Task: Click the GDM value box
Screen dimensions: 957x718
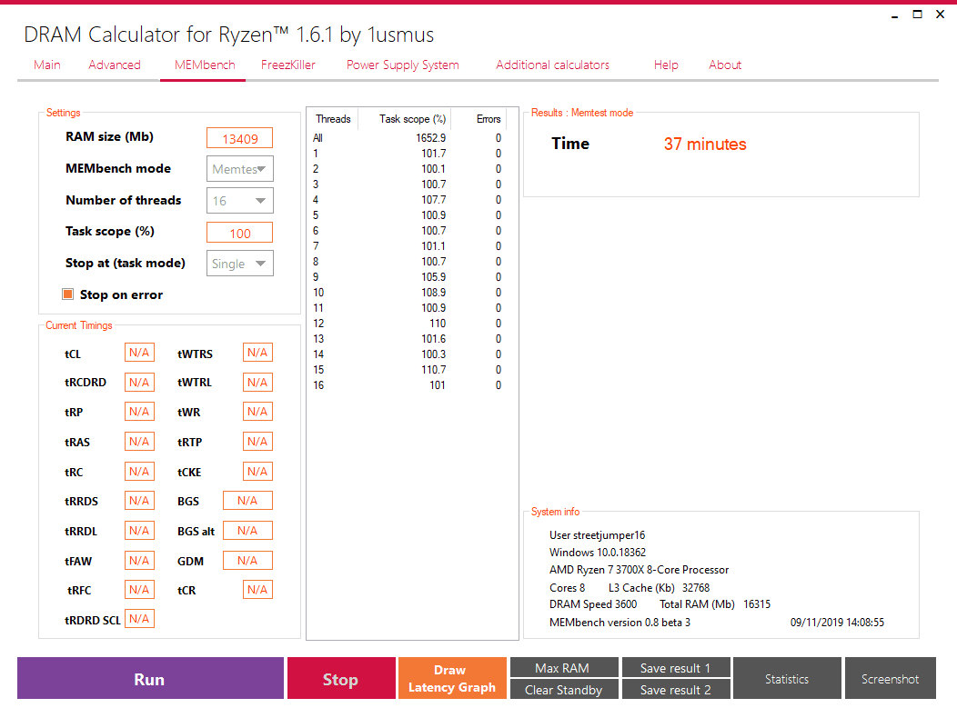Action: coord(247,561)
